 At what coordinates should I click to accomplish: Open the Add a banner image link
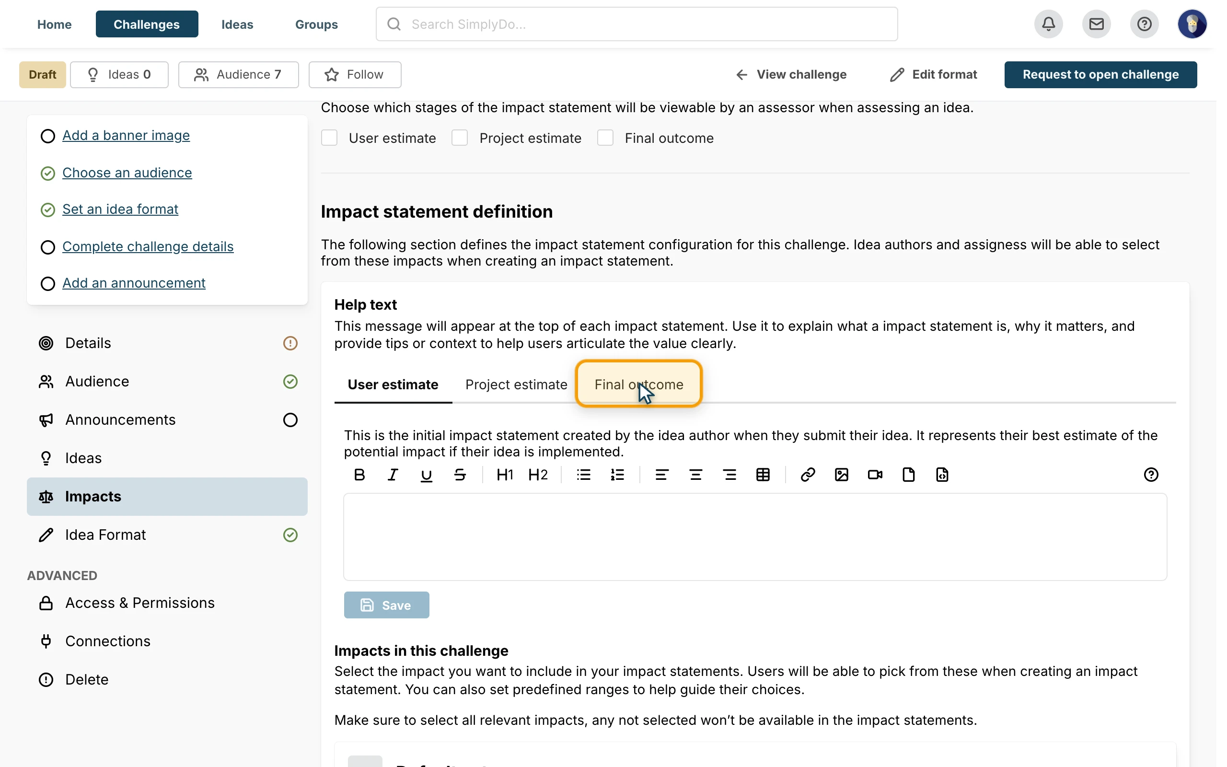[126, 136]
